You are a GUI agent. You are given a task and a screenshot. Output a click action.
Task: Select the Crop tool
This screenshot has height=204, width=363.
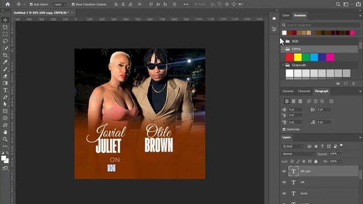5,56
